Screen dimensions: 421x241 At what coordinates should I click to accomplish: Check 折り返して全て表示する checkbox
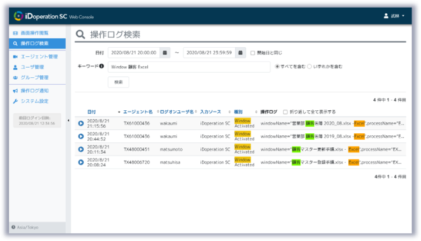285,112
